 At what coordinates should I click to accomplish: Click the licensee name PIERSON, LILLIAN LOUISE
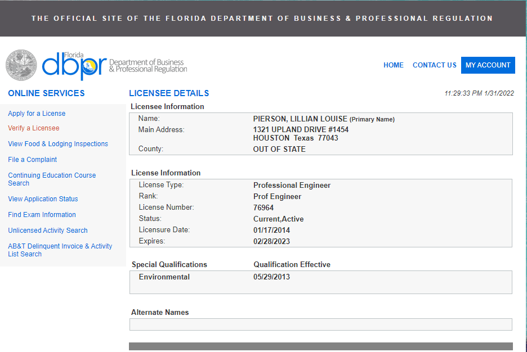[x=300, y=119]
